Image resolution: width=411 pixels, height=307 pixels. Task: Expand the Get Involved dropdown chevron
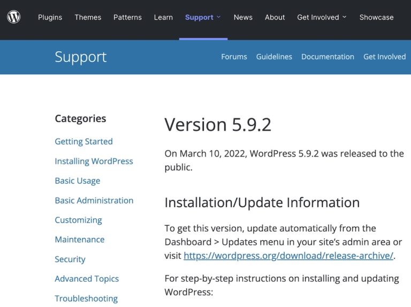[x=345, y=17]
